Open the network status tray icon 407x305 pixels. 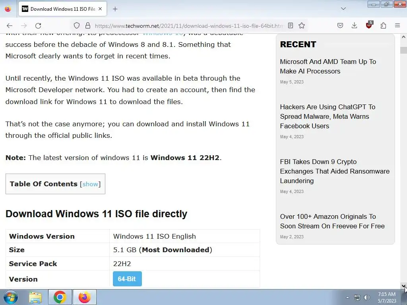tap(357, 297)
